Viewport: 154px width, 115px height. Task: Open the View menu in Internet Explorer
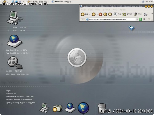pyautogui.click(x=98, y=10)
